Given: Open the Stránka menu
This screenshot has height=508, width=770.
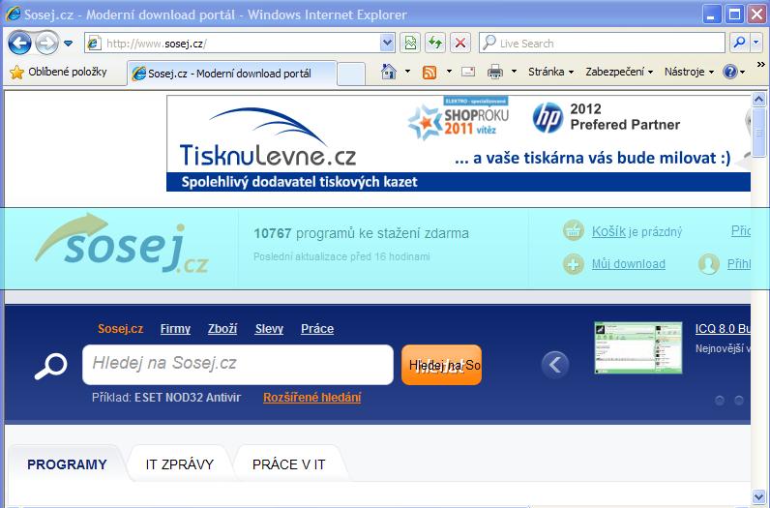Looking at the screenshot, I should pyautogui.click(x=550, y=72).
